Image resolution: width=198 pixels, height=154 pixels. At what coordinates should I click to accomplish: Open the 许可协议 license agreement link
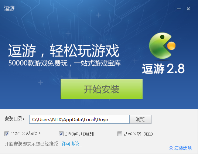click(x=70, y=144)
